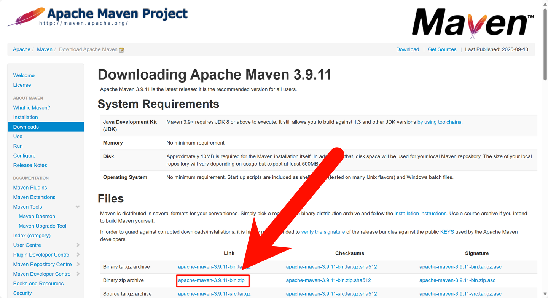Click the public KEYS link

click(447, 231)
